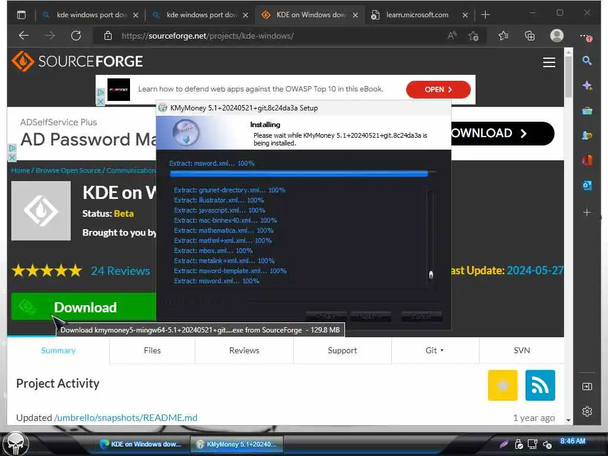This screenshot has width=608, height=456.
Task: Open the network tray icon
Action: pyautogui.click(x=533, y=444)
